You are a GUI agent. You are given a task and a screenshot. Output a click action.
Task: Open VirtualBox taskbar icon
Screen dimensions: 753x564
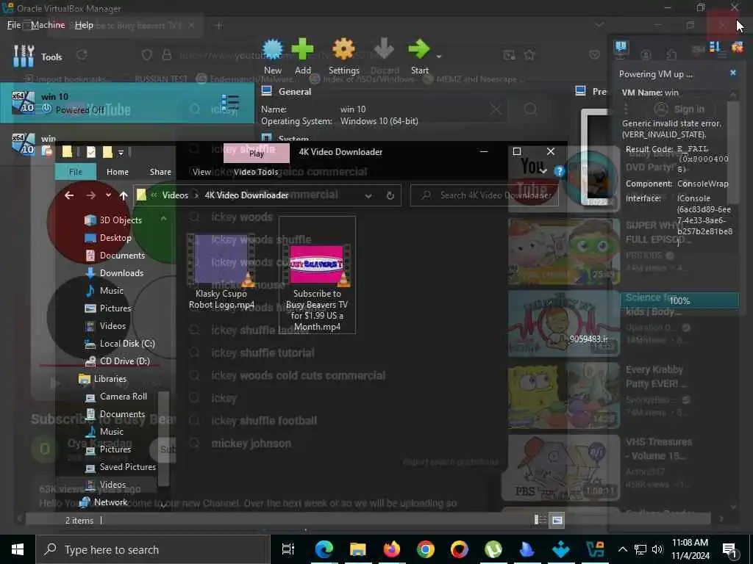click(x=594, y=549)
